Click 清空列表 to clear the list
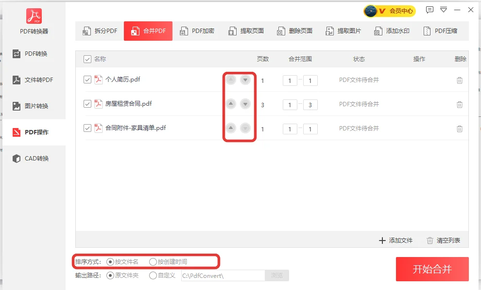Image resolution: width=481 pixels, height=290 pixels. tap(443, 241)
